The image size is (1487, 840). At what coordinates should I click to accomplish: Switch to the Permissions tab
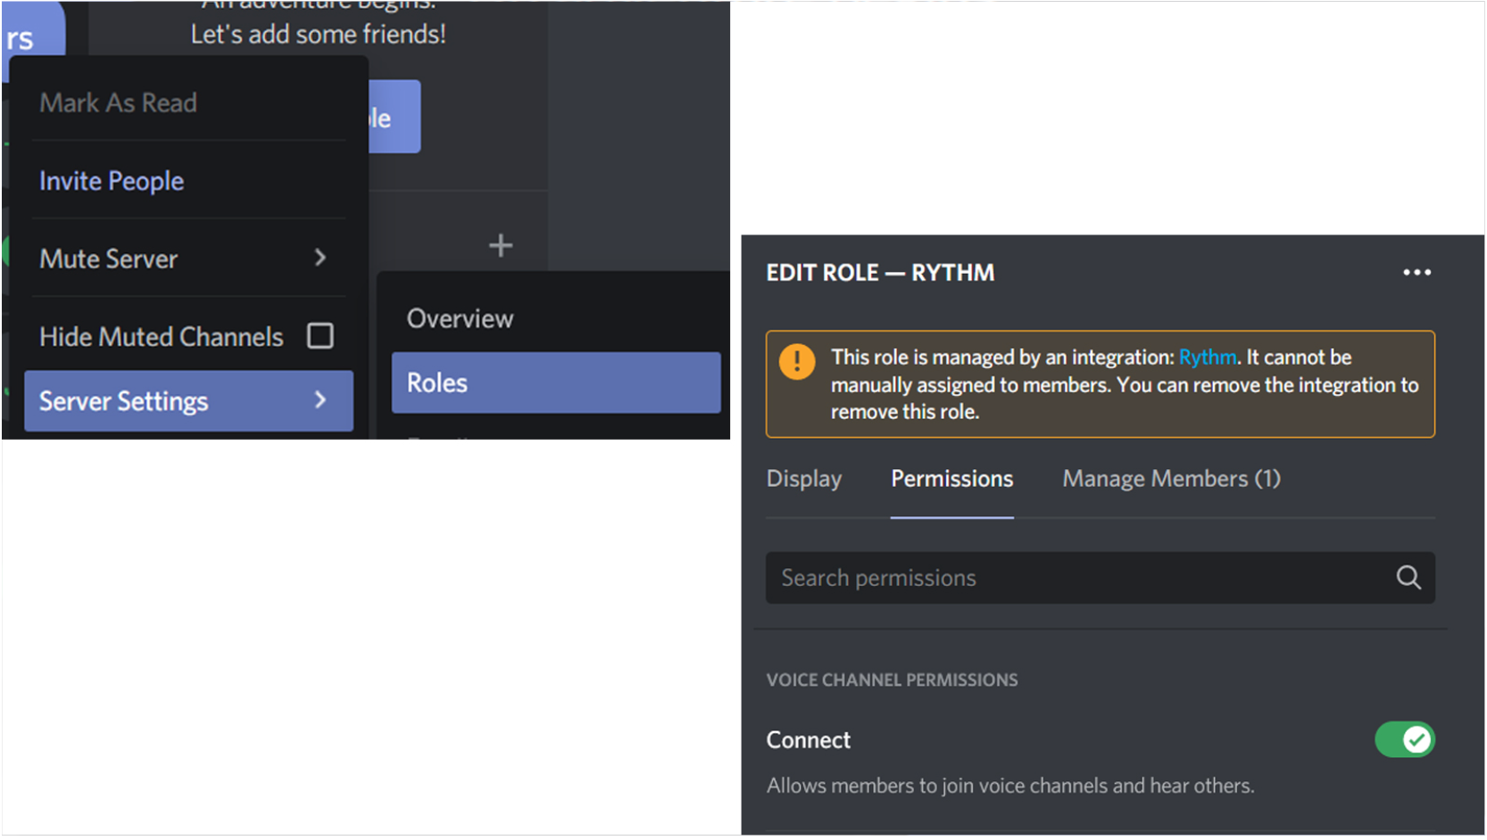click(951, 479)
